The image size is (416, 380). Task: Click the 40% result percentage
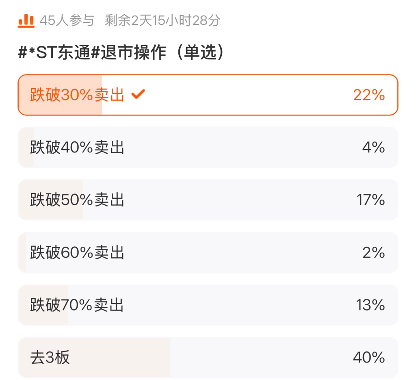pos(369,358)
